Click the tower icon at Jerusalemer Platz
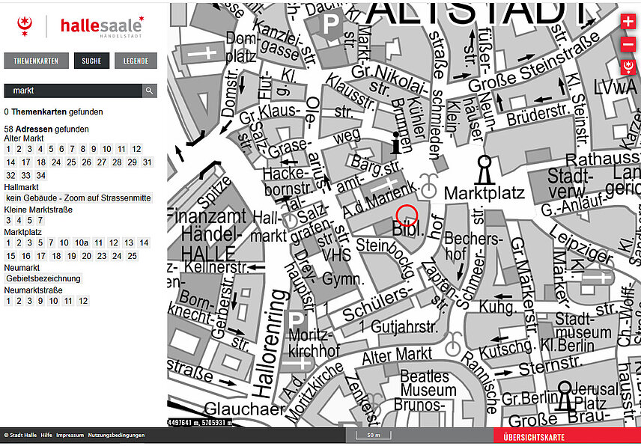The image size is (641, 446). [565, 397]
